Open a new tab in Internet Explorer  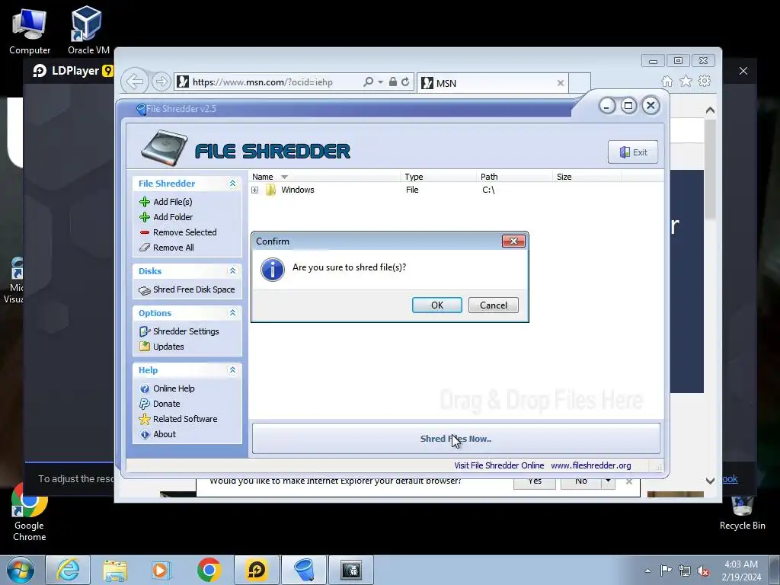pyautogui.click(x=580, y=83)
